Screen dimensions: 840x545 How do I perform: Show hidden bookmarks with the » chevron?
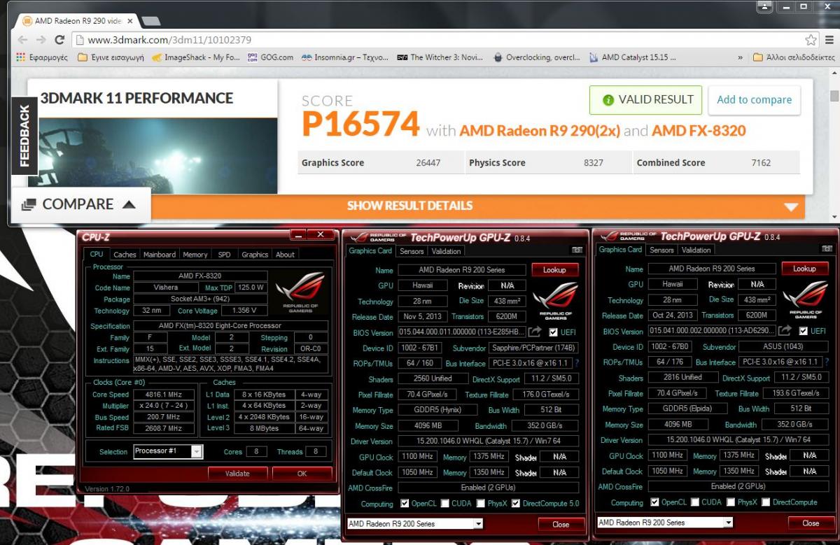tap(741, 57)
